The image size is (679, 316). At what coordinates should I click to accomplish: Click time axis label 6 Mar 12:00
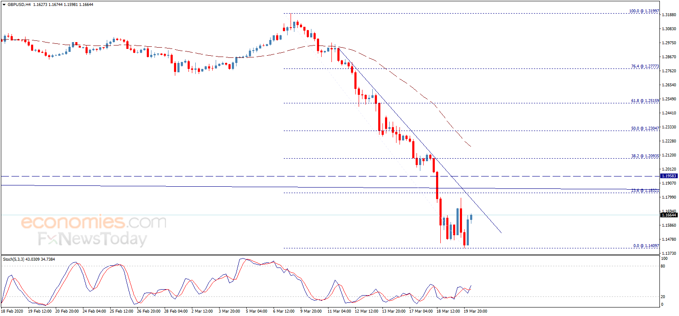coord(284,311)
